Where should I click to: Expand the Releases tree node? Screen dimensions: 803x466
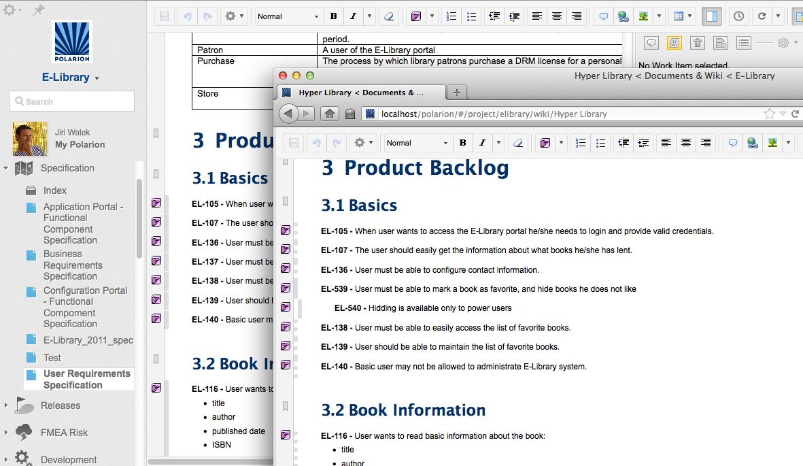pyautogui.click(x=5, y=405)
